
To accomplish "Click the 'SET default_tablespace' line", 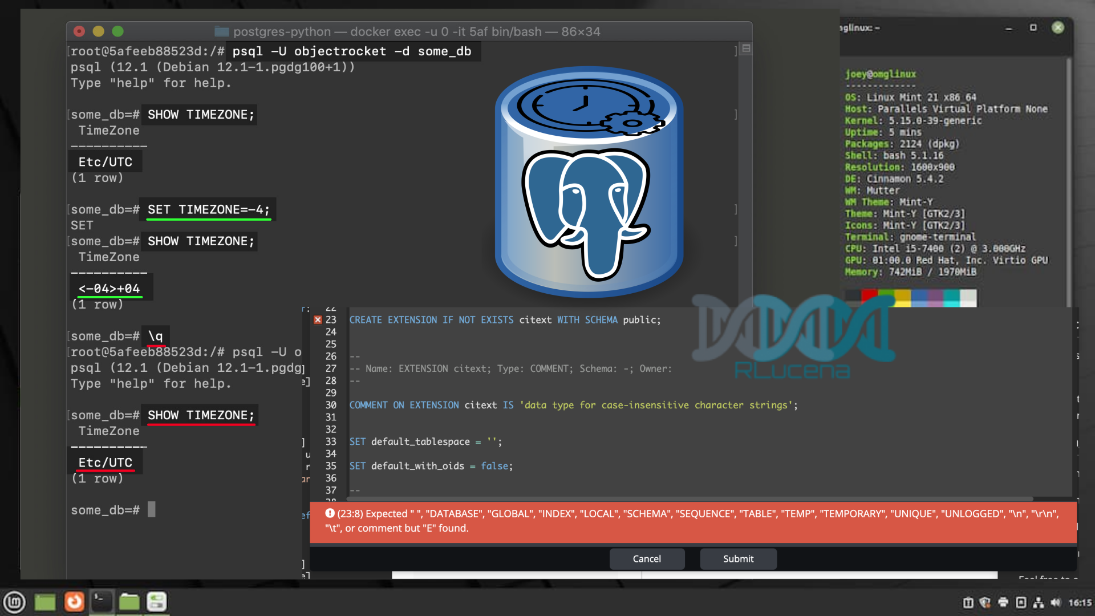I will tap(425, 441).
